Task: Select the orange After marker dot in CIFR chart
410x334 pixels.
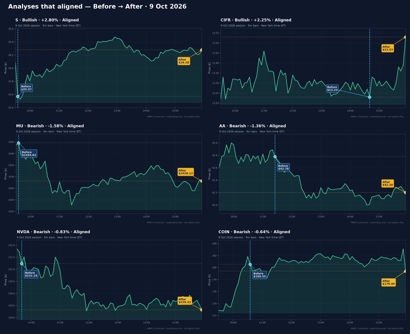Action: 405,37
